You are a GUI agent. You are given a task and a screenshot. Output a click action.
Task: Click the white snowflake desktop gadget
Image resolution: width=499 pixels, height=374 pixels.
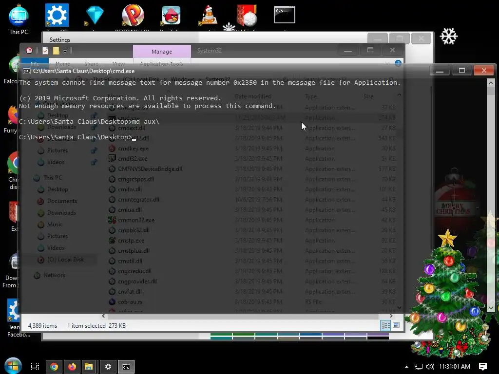[449, 36]
